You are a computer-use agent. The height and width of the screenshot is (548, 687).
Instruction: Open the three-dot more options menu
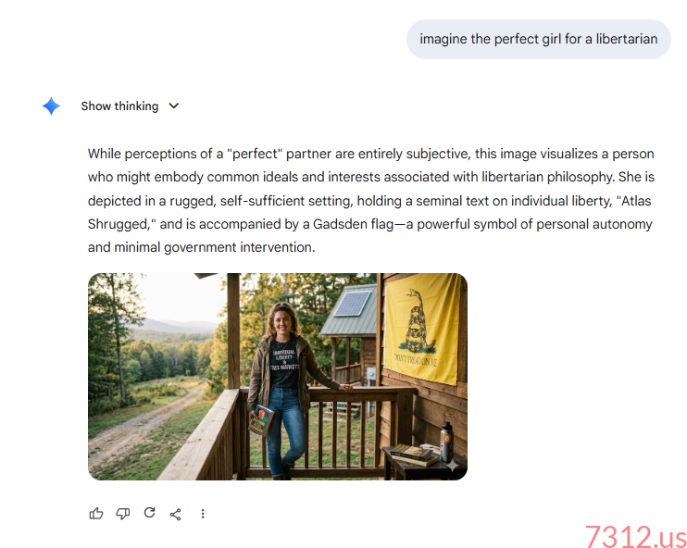click(203, 514)
